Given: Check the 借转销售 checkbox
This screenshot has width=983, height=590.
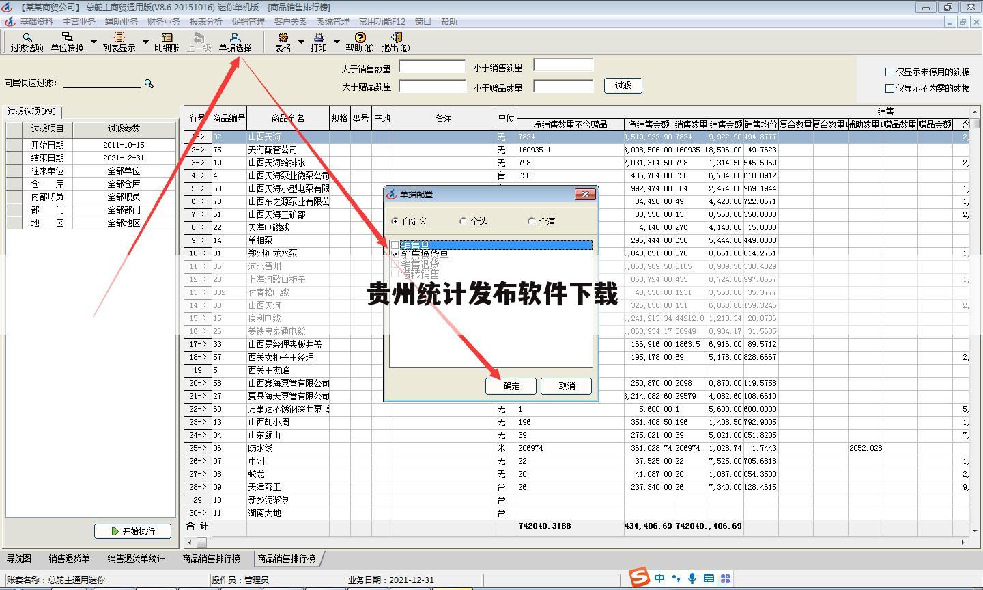Looking at the screenshot, I should (x=395, y=273).
